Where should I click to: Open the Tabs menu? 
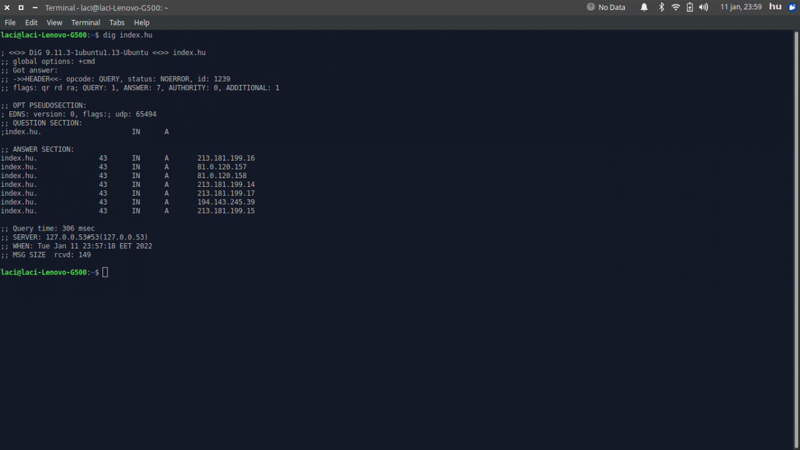(117, 22)
